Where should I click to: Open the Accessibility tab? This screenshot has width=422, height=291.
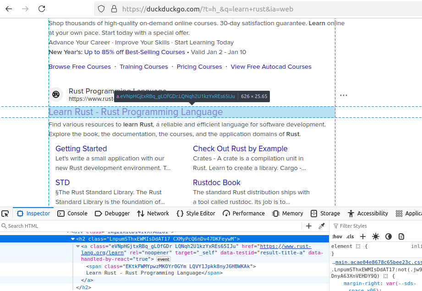coord(367,214)
